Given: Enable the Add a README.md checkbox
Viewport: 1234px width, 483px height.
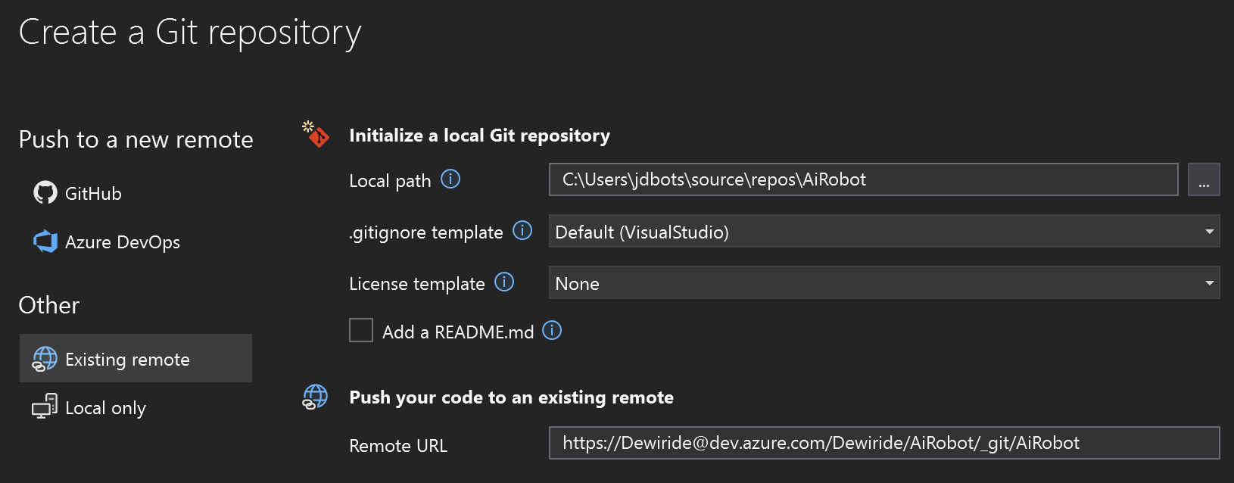Looking at the screenshot, I should [x=361, y=330].
